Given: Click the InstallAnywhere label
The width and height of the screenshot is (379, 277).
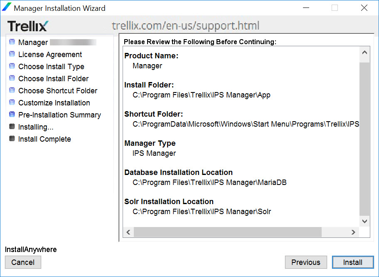Looking at the screenshot, I should click(31, 250).
